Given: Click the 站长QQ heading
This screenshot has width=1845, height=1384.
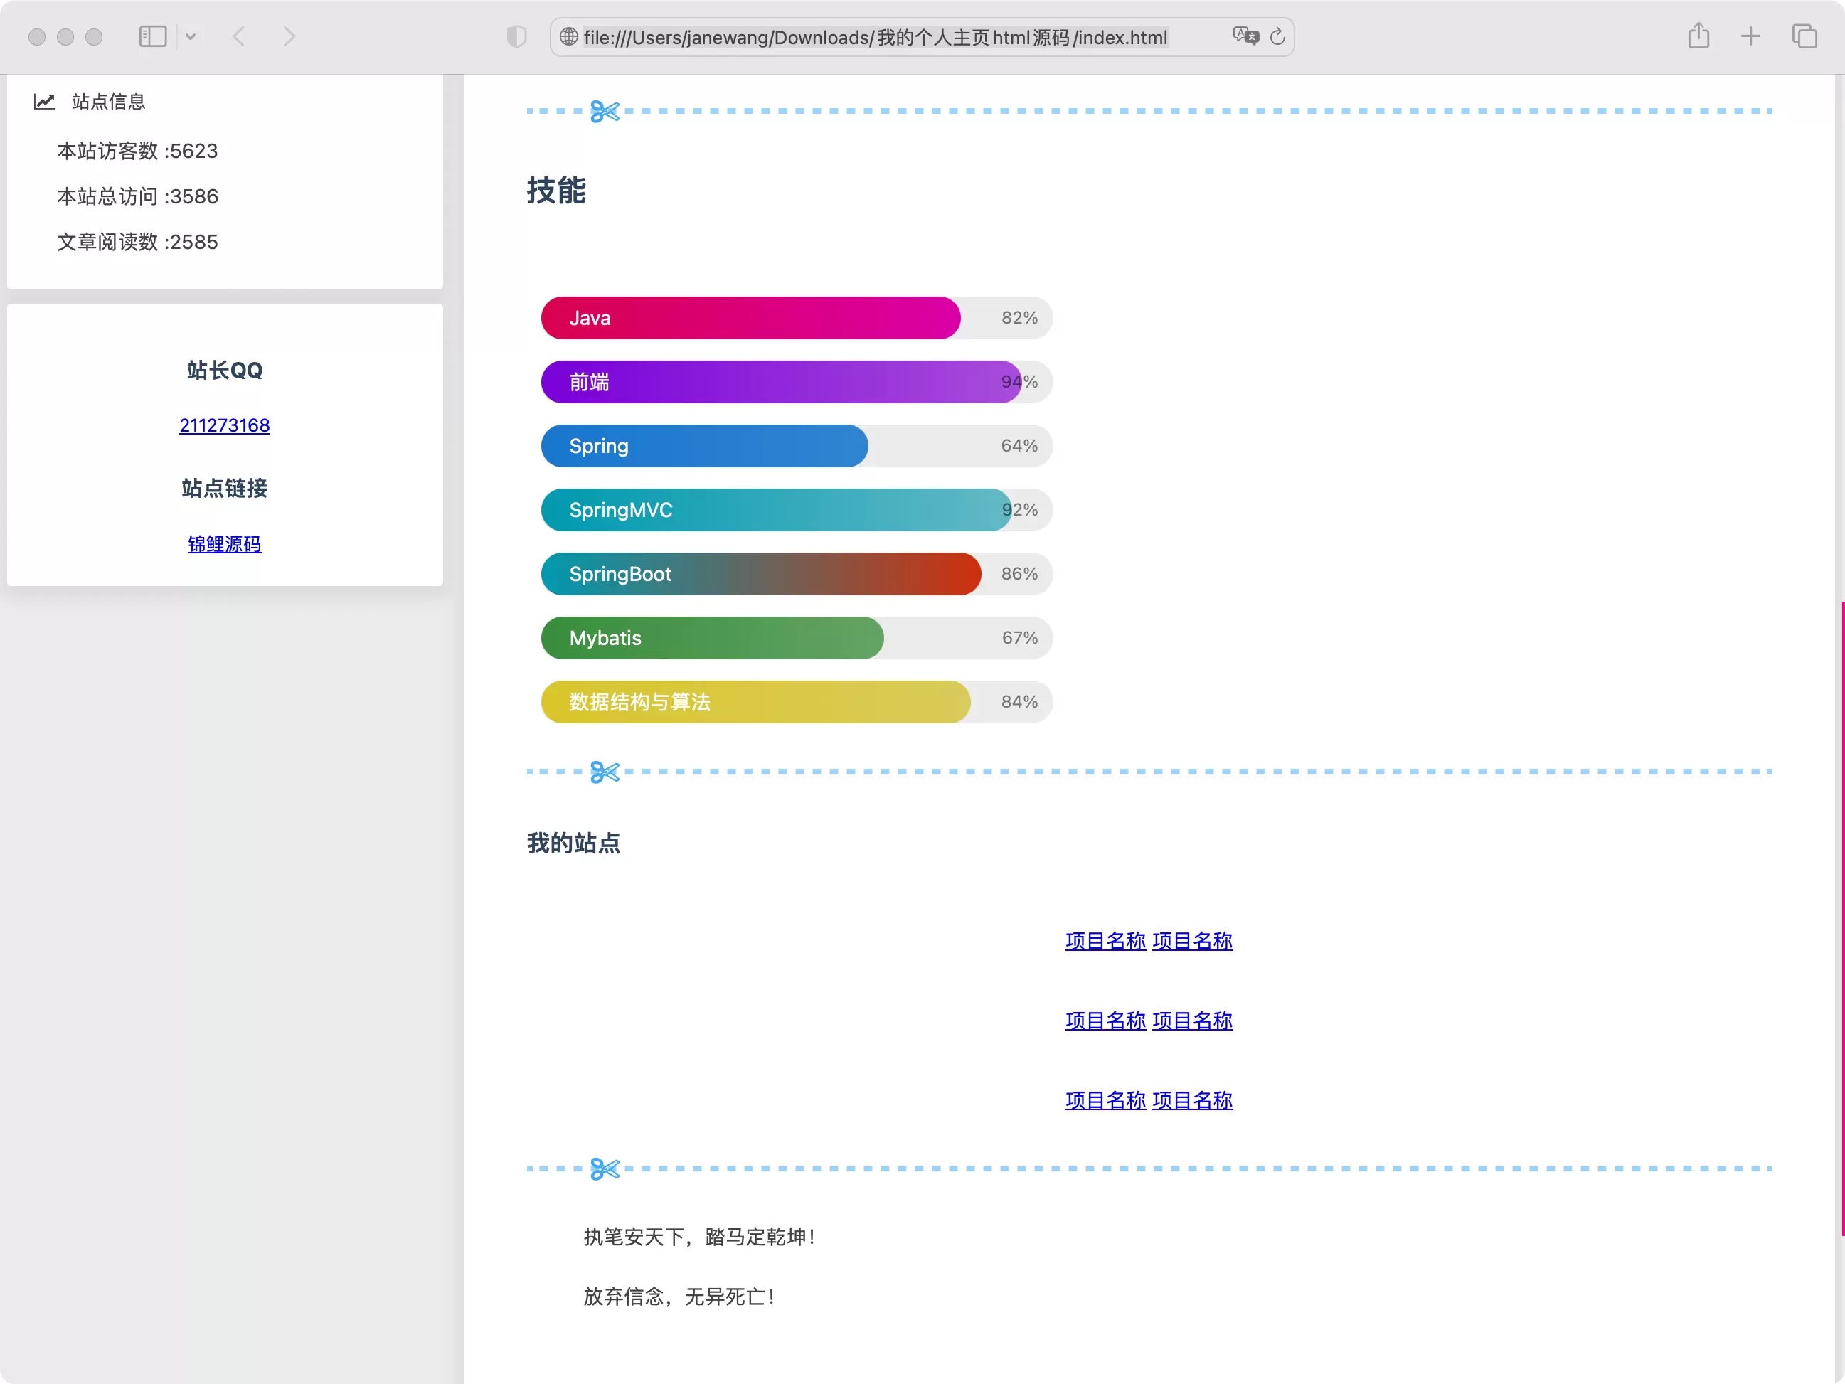Looking at the screenshot, I should point(224,371).
